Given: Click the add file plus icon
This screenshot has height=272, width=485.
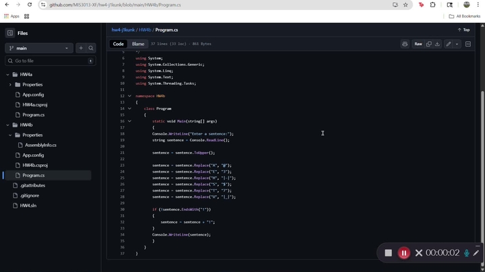Looking at the screenshot, I should click(81, 48).
